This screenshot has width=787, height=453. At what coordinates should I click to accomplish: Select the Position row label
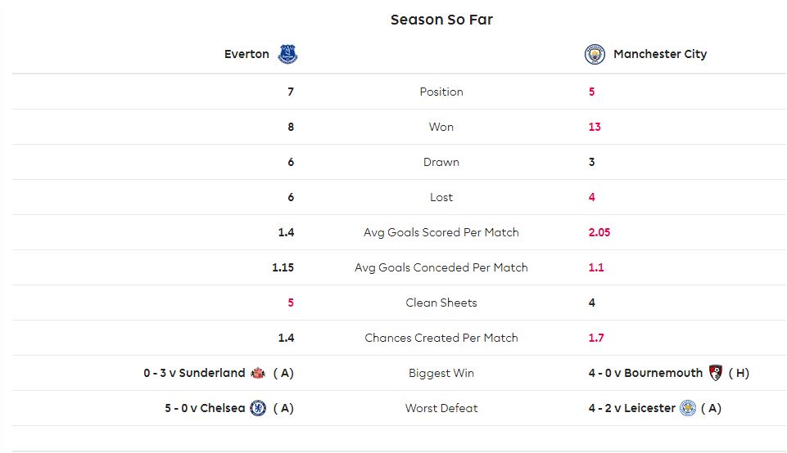[x=441, y=92]
